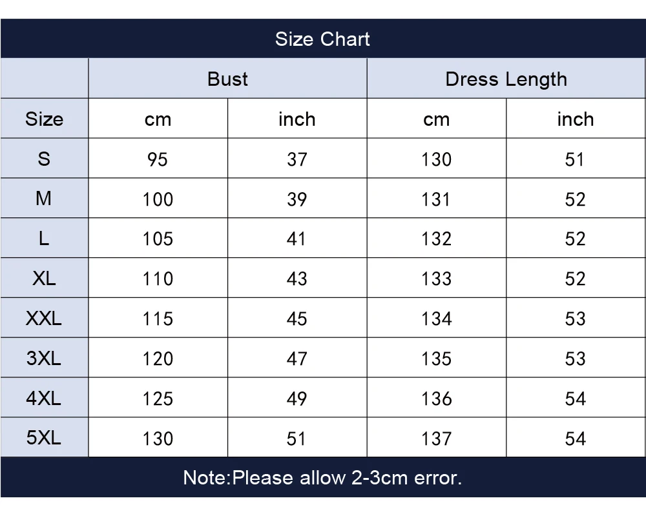The image size is (646, 516).
Task: Click the Size header cell
Action: point(44,119)
